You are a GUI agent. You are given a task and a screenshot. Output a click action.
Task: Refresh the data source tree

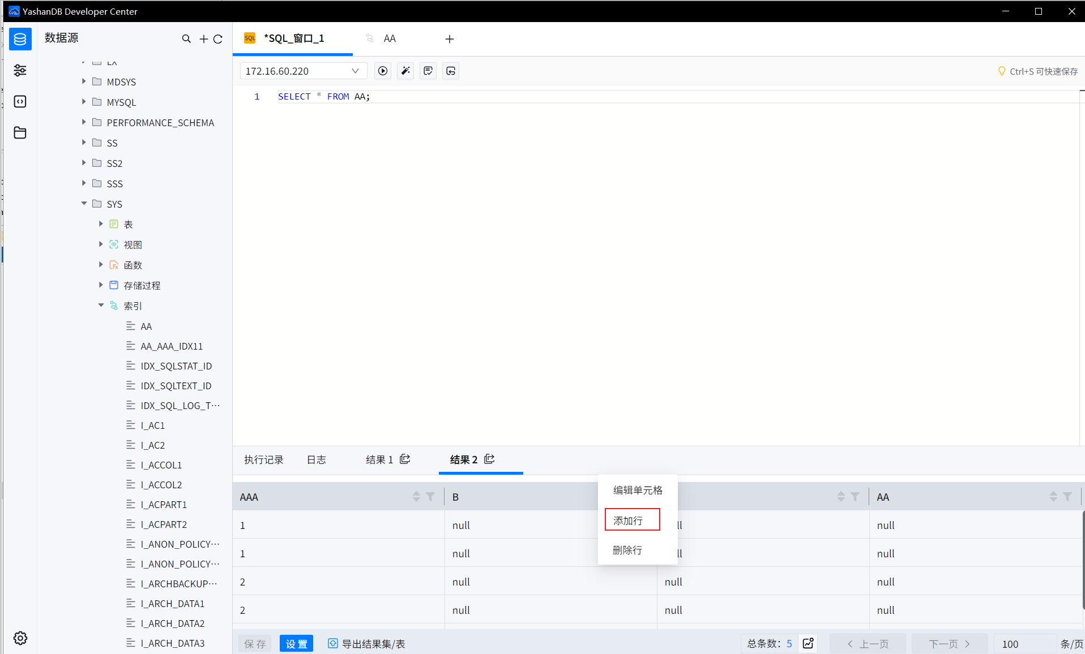pos(218,39)
